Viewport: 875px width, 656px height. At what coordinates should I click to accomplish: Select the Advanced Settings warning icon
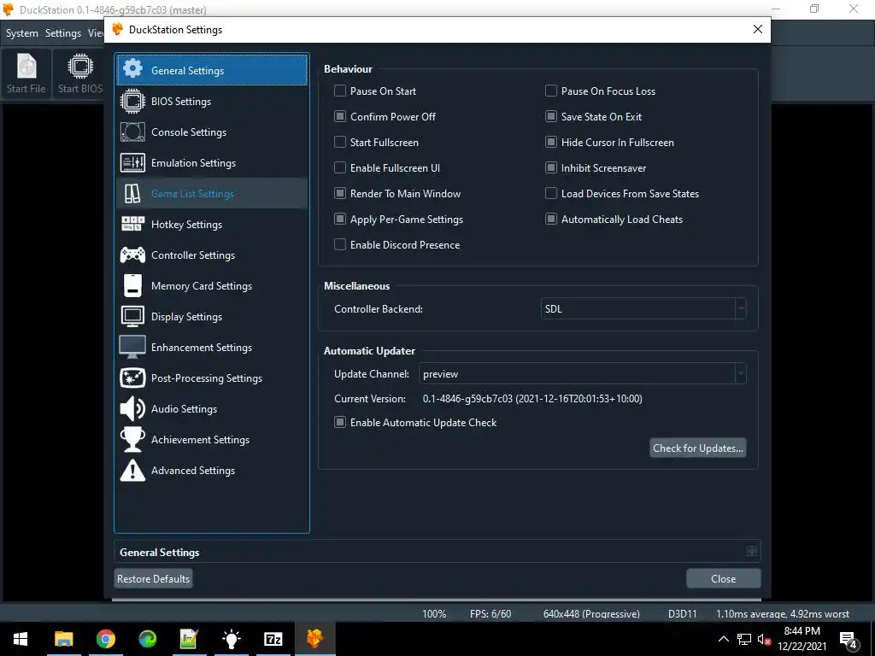[x=132, y=471]
